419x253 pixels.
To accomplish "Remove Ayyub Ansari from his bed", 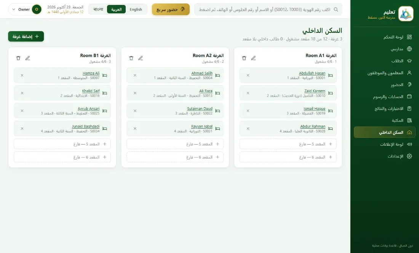I will [22, 111].
